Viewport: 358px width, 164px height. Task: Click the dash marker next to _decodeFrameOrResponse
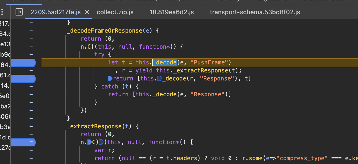click(31, 31)
